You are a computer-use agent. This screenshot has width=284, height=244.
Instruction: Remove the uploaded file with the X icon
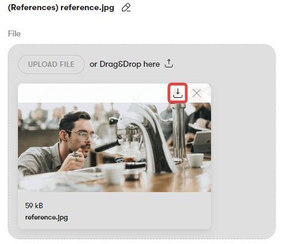197,93
